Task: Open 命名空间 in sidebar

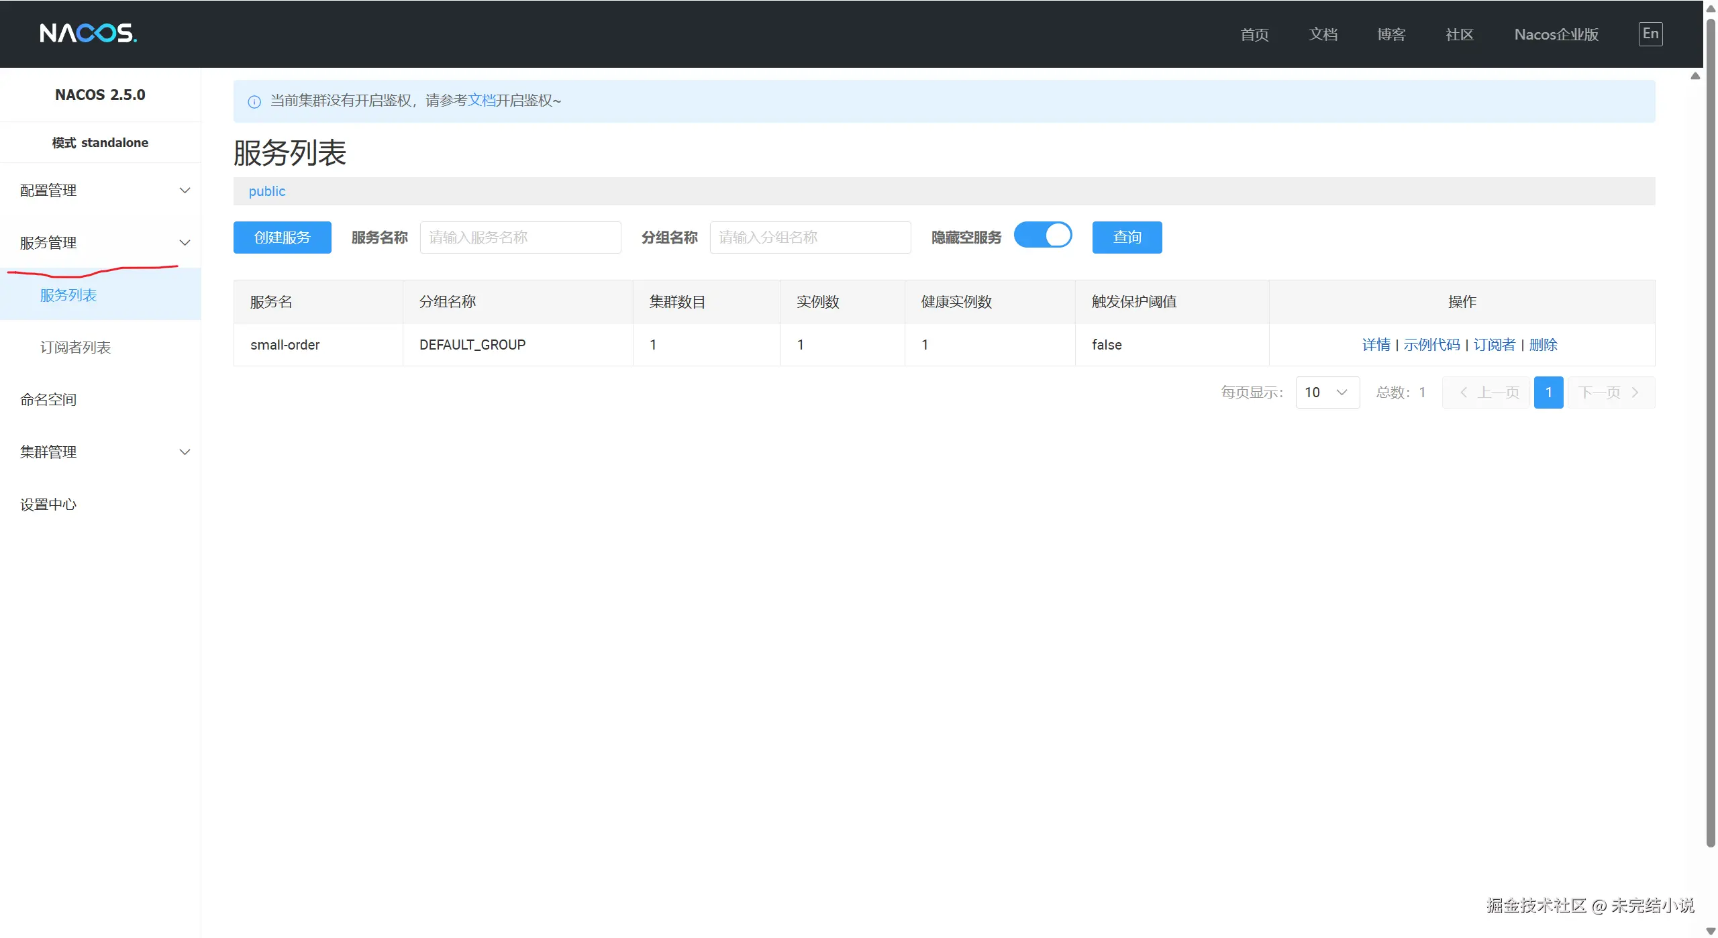Action: [48, 400]
